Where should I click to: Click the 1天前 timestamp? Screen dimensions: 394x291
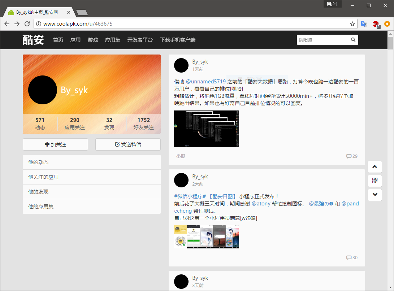[x=198, y=69]
